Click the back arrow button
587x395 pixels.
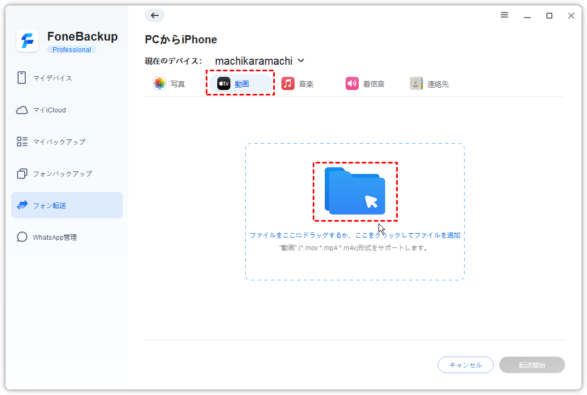click(155, 15)
